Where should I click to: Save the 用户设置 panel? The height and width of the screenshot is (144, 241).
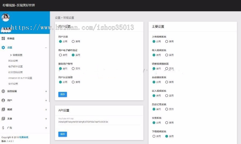(63, 94)
